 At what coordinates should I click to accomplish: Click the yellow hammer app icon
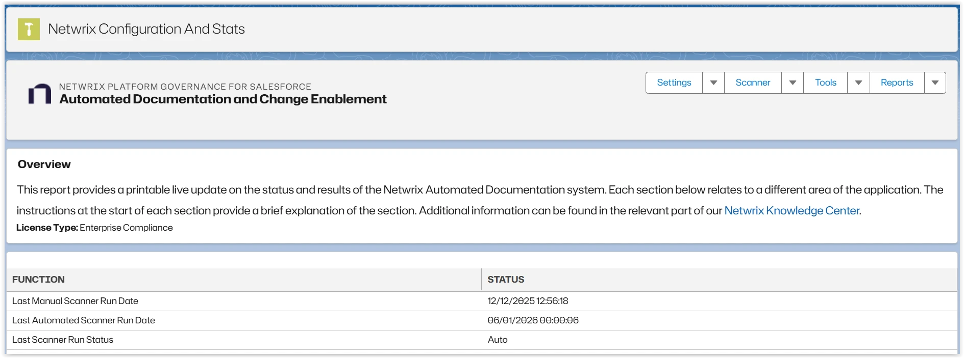29,29
